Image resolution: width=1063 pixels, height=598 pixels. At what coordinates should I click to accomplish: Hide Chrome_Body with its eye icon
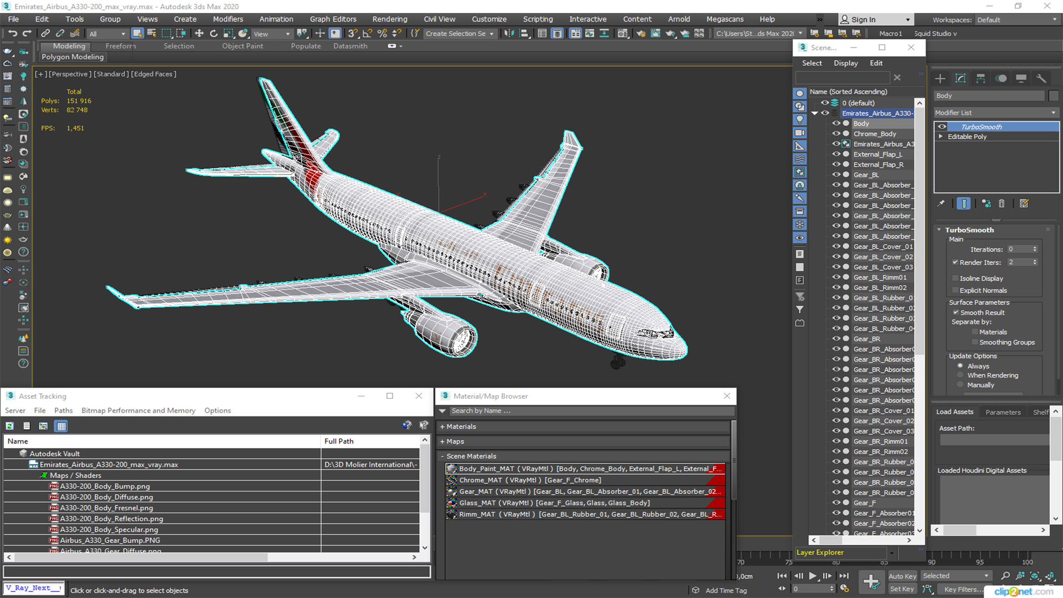(x=836, y=133)
